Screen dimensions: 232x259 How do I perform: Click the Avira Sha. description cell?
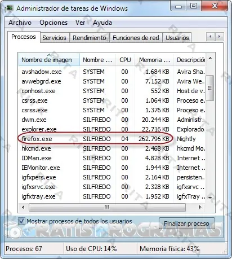(191, 72)
